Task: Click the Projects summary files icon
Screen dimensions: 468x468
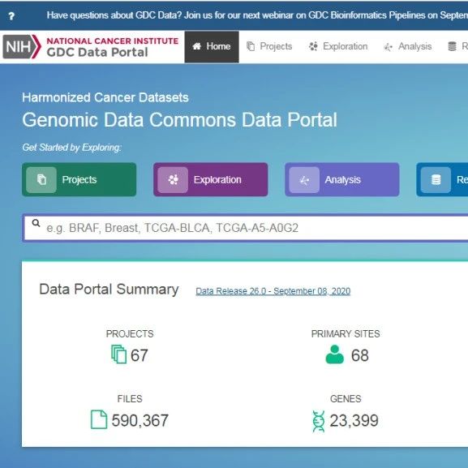Action: [x=118, y=354]
